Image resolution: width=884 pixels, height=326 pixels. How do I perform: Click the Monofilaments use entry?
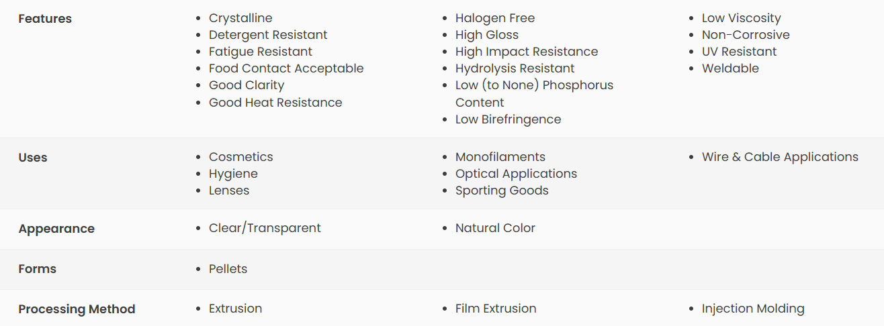(500, 157)
